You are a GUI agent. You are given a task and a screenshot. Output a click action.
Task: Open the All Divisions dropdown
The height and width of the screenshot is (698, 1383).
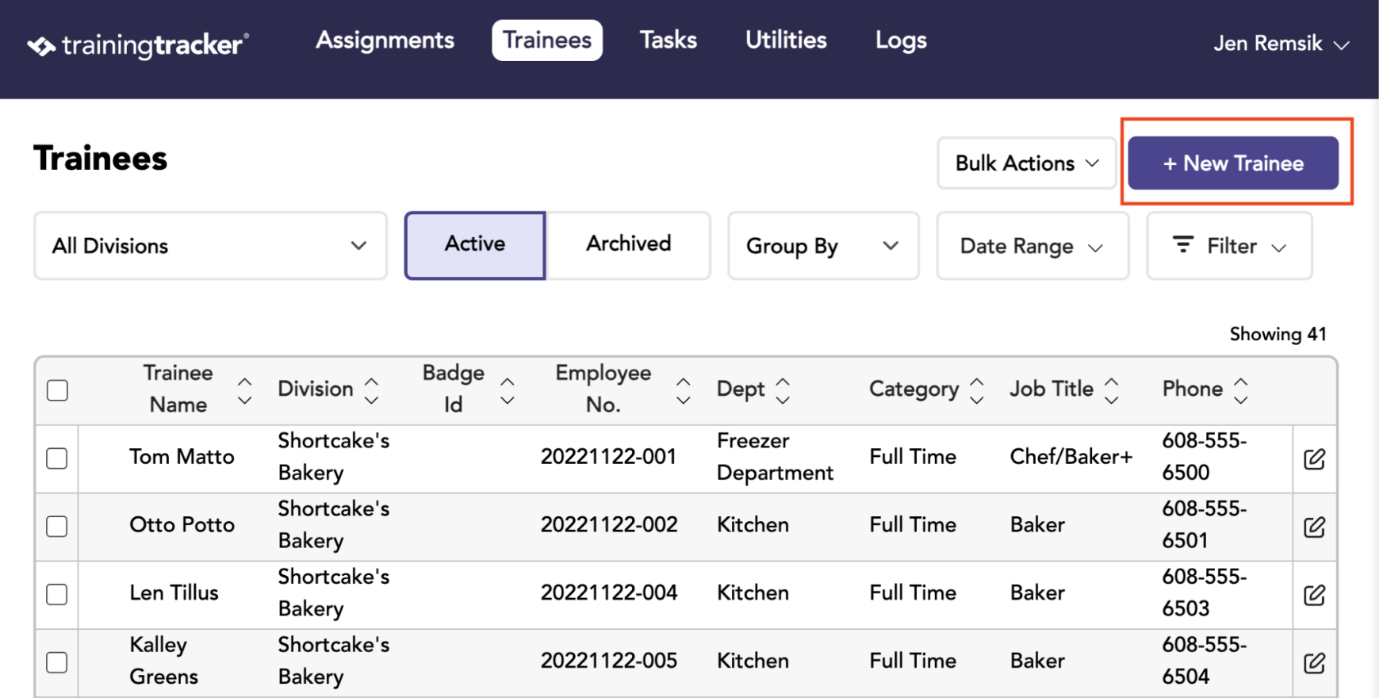tap(210, 246)
